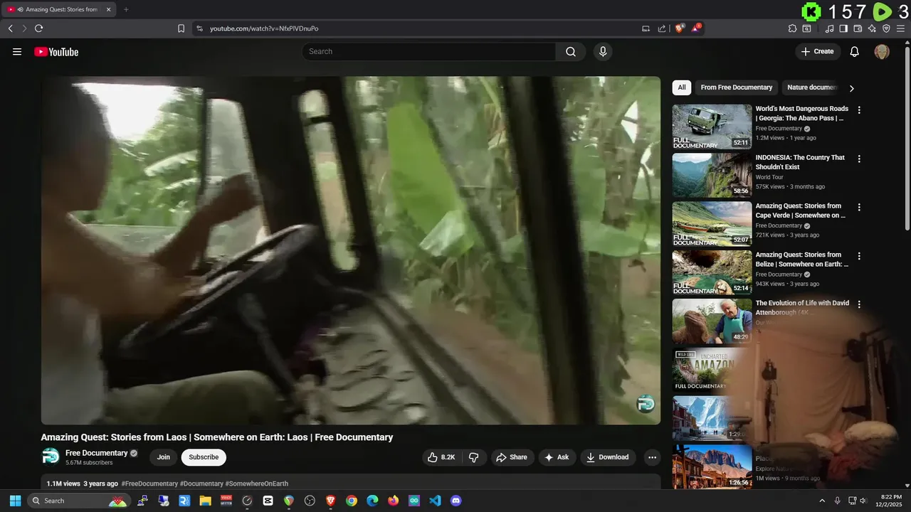Show hidden system tray icons

pos(822,501)
